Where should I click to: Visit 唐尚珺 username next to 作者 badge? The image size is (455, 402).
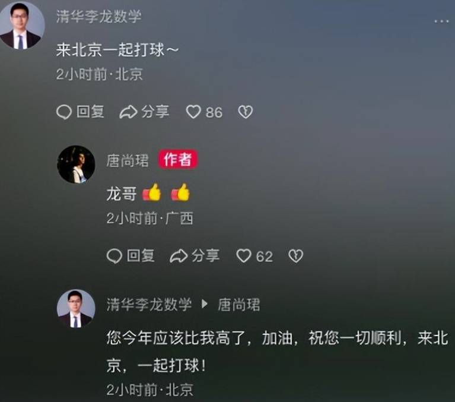pyautogui.click(x=128, y=160)
